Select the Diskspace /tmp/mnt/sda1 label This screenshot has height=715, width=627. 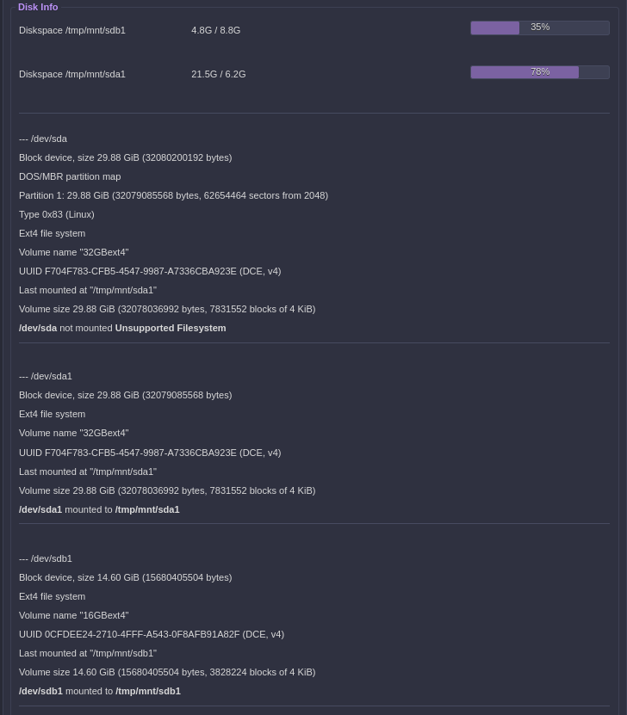click(x=72, y=74)
